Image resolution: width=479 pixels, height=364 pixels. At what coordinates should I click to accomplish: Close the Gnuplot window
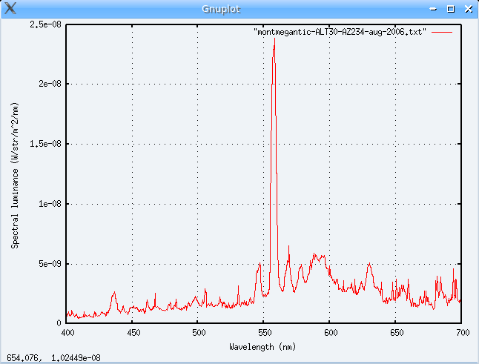[x=467, y=9]
